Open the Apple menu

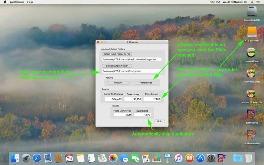(x=5, y=2)
